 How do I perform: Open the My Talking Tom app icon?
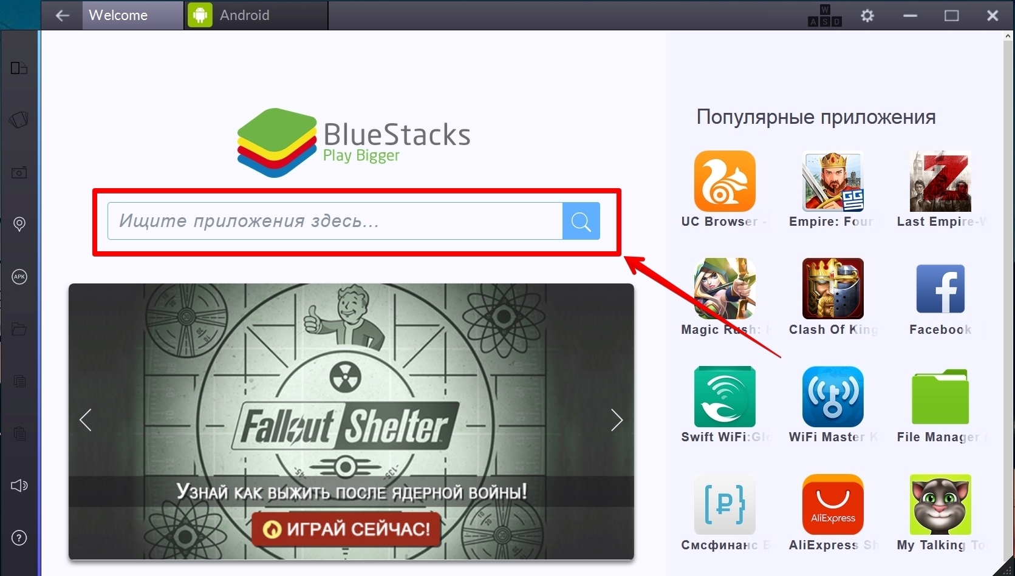pos(940,504)
